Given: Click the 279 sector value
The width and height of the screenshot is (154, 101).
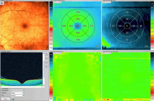Looking at the screenshot, I should 78,12.
